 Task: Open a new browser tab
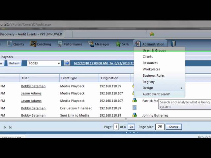(68, 34)
